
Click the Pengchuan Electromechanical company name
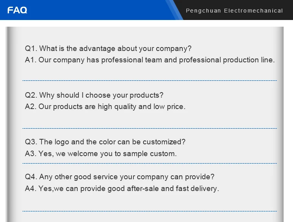pyautogui.click(x=234, y=11)
